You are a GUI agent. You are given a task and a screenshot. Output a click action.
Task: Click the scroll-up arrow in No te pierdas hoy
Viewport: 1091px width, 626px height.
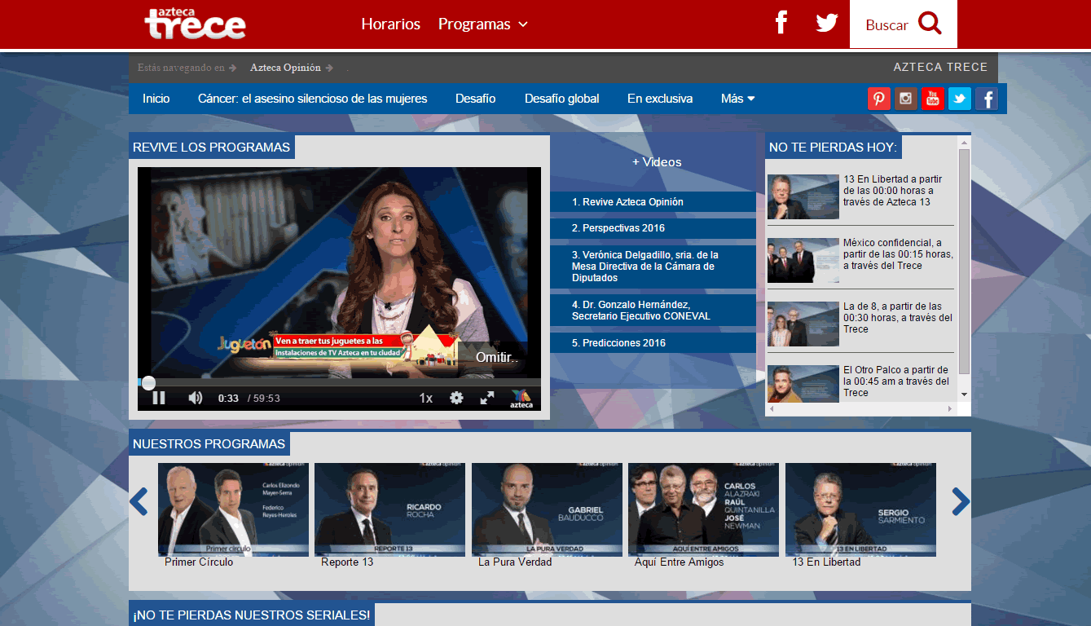[965, 142]
